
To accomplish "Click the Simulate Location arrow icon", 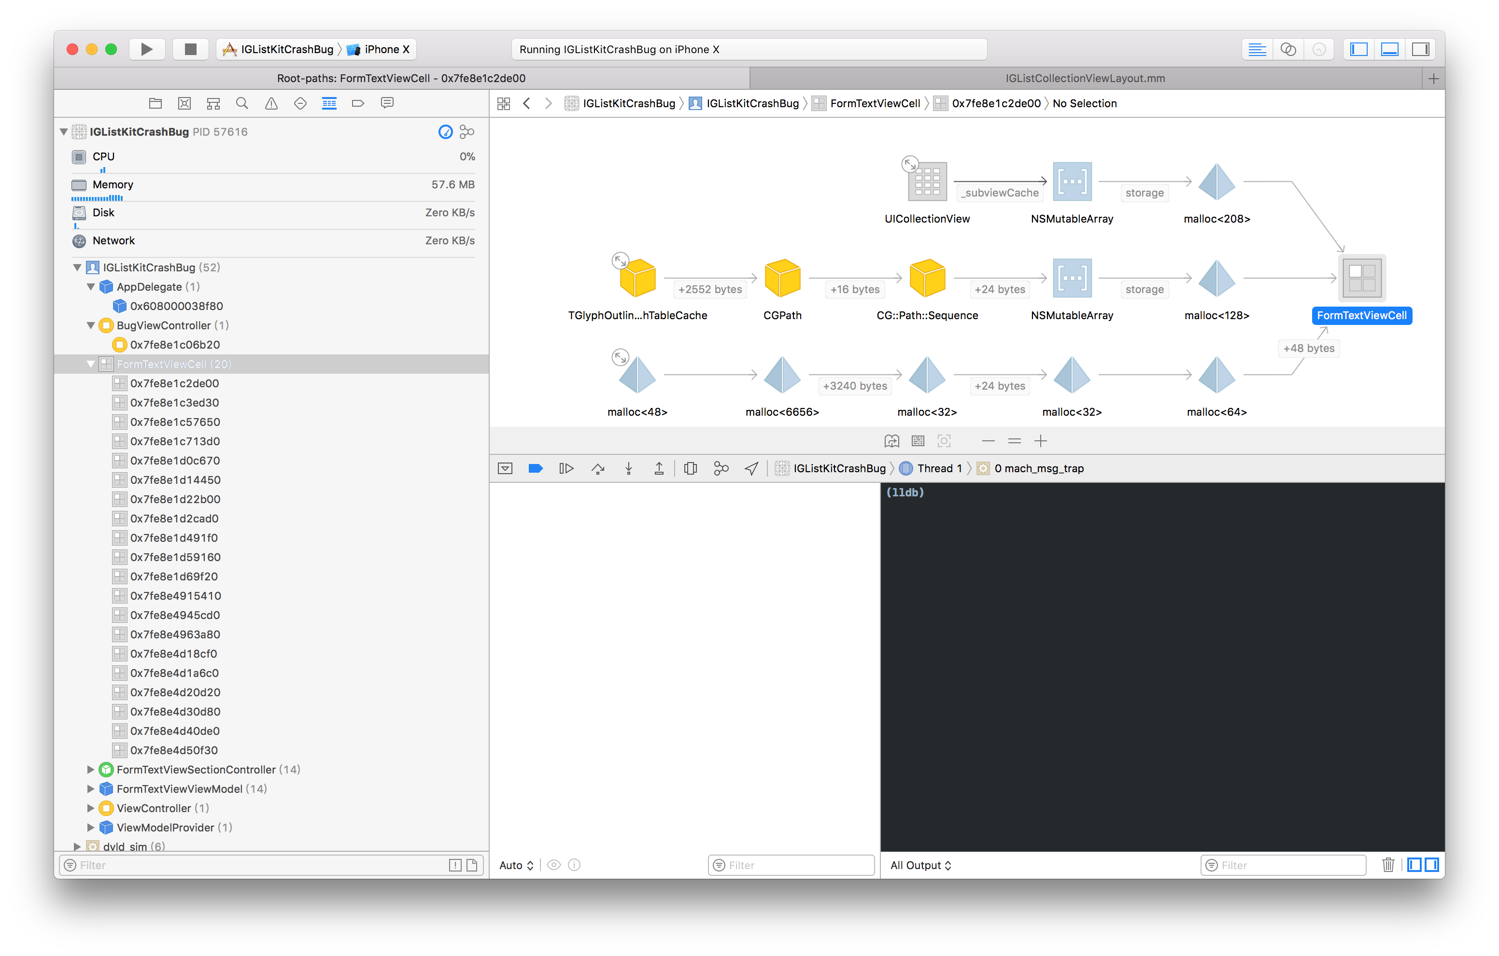I will tap(751, 469).
